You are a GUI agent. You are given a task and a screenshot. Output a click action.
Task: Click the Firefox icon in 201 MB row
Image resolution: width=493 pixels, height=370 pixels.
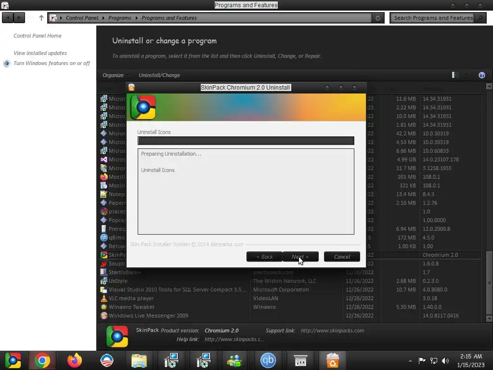[104, 177]
